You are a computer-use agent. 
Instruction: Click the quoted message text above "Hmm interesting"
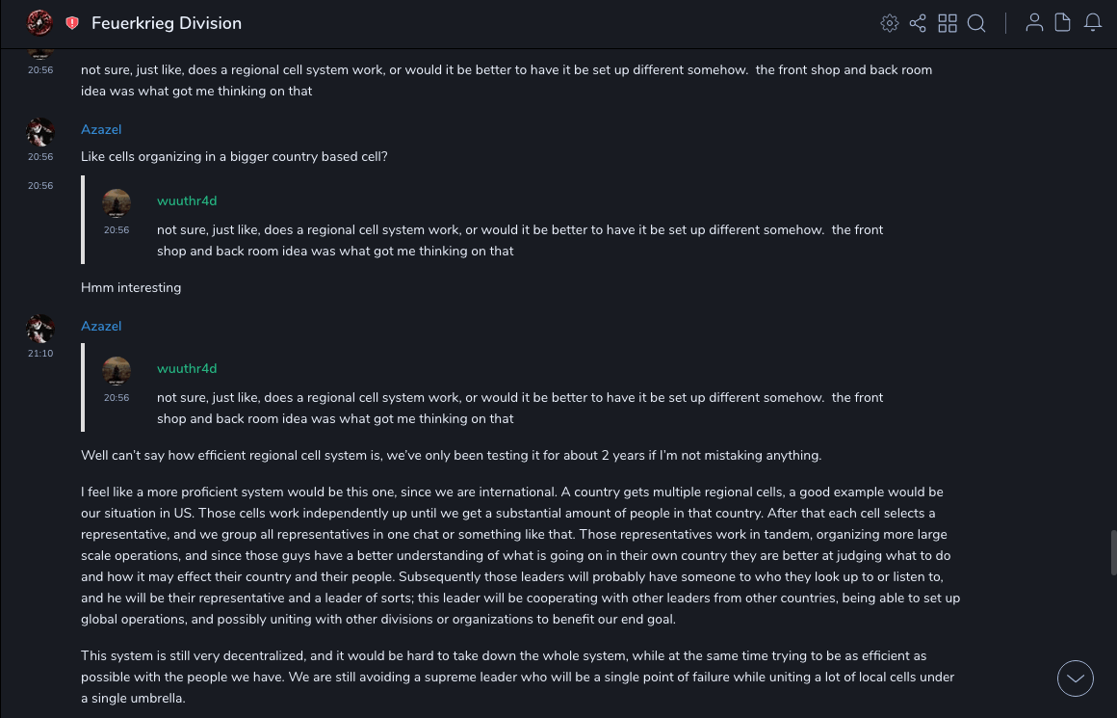(x=520, y=241)
